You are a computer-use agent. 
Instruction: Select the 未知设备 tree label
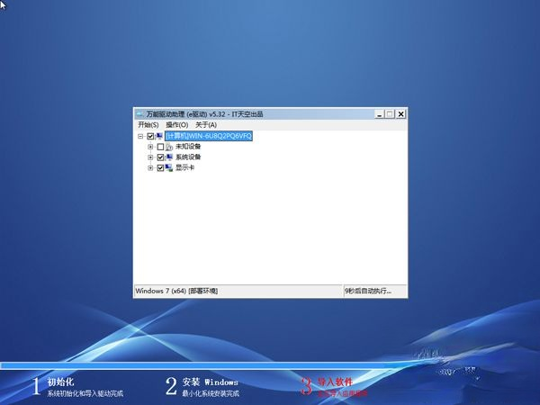tap(188, 147)
